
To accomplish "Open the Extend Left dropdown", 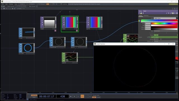I will 166,41.
